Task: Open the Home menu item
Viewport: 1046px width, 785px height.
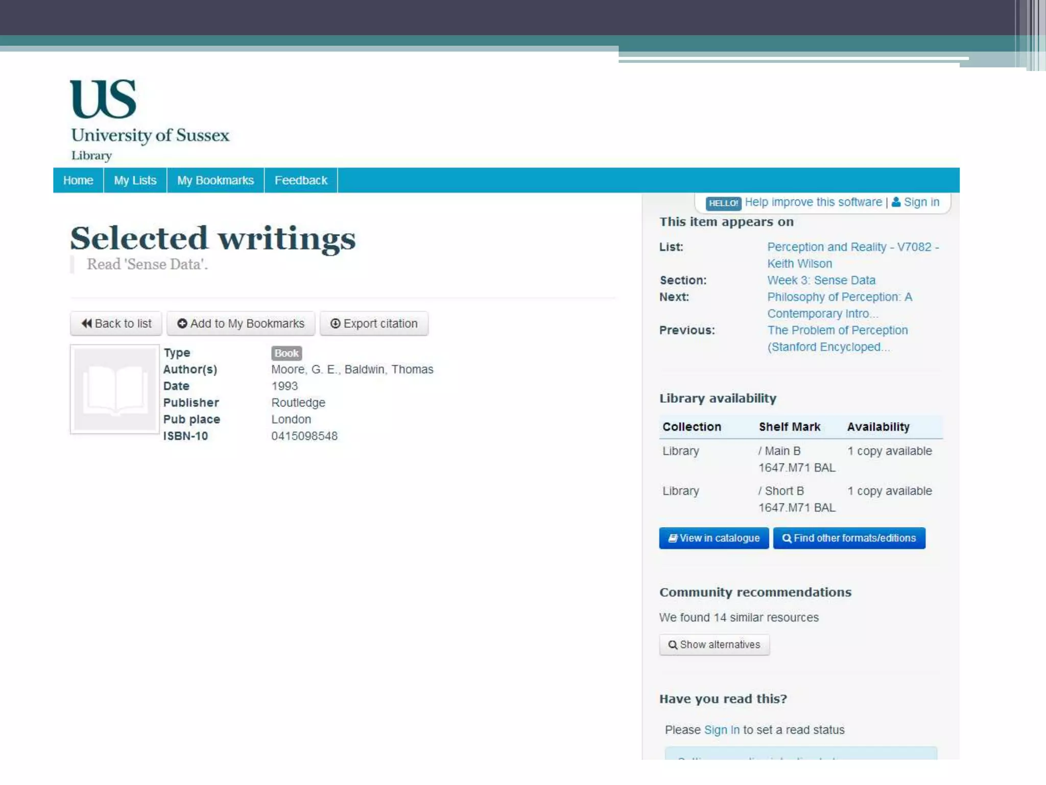Action: [78, 180]
